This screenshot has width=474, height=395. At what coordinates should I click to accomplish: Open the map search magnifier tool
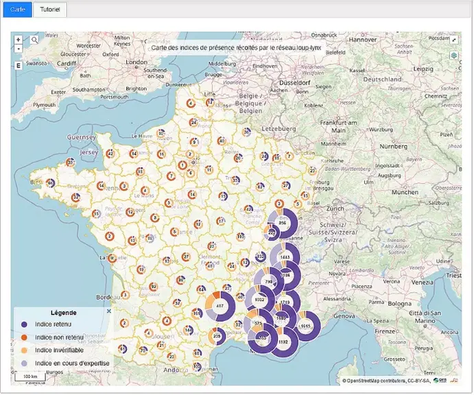click(35, 40)
